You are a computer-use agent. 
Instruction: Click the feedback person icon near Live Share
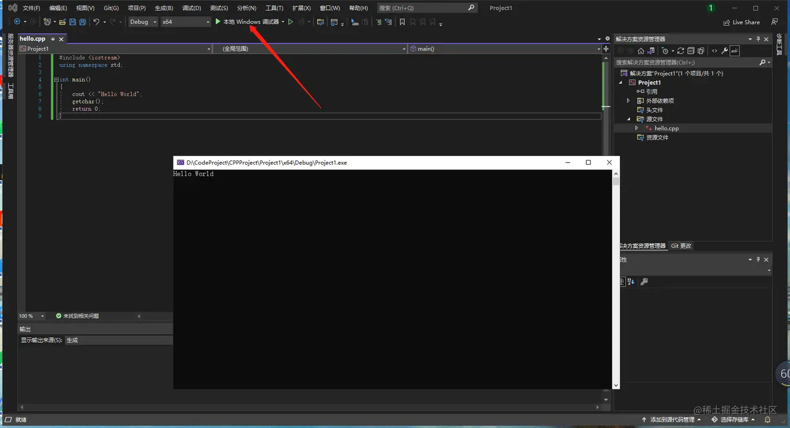pyautogui.click(x=774, y=22)
